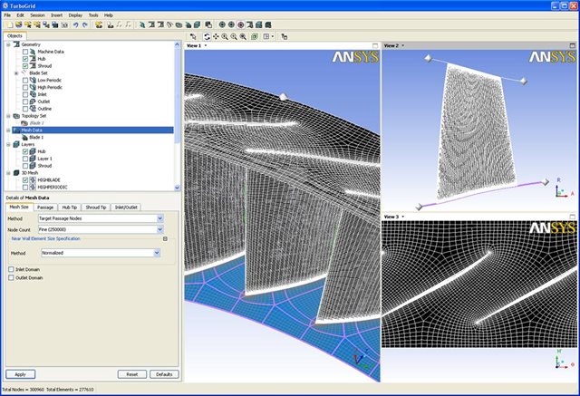Switch to the Inlet/Outlet tab

pyautogui.click(x=126, y=208)
